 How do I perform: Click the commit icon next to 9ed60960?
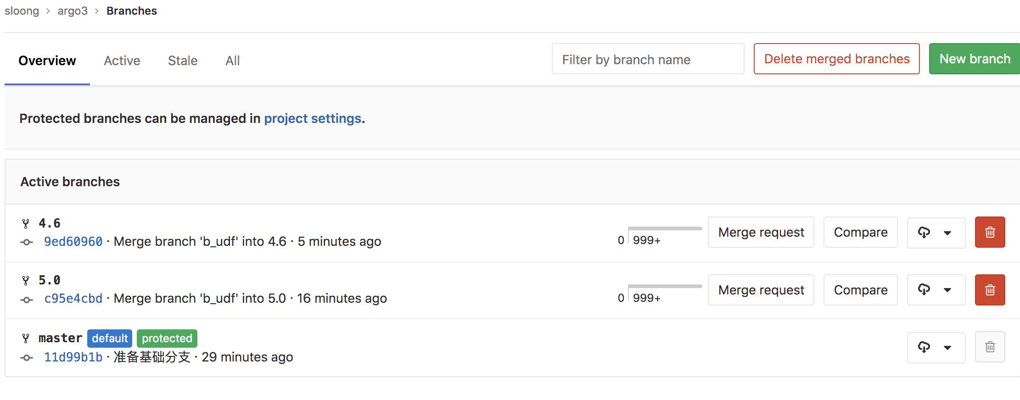26,242
